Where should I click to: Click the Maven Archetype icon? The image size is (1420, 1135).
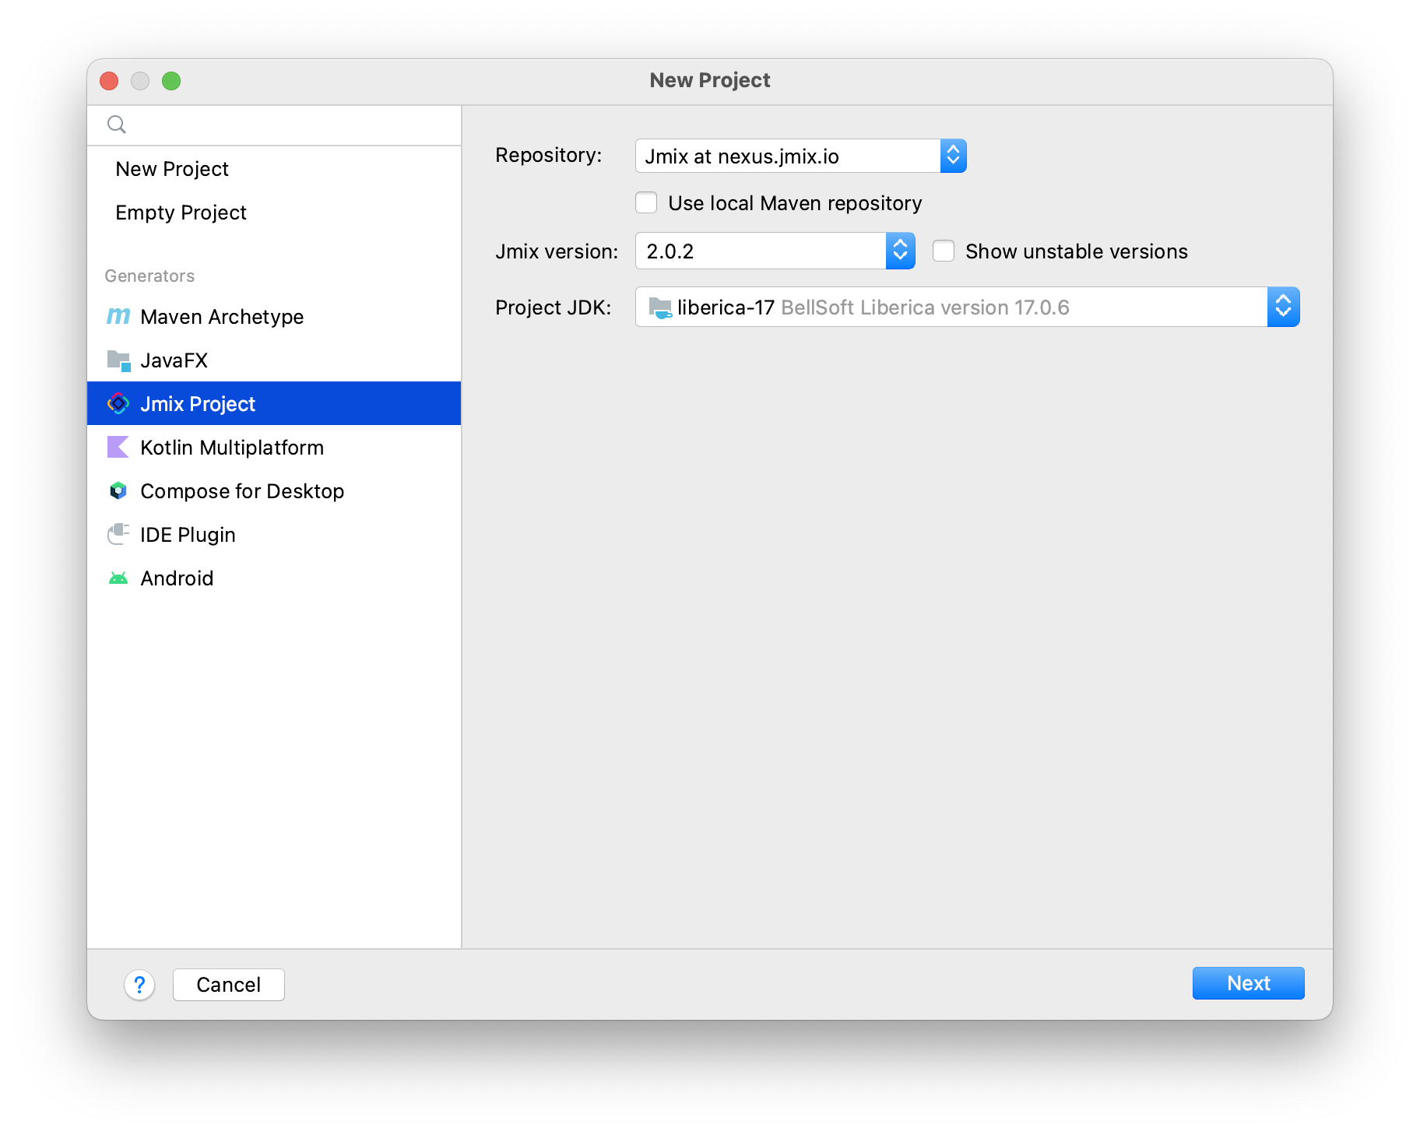pos(118,316)
